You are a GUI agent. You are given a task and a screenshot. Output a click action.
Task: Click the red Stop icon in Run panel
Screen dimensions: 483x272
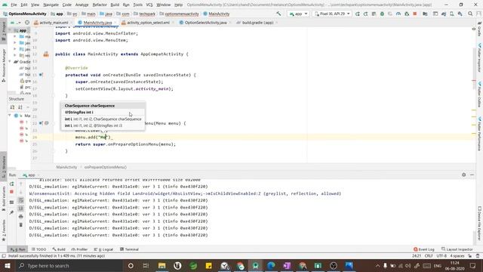(12, 192)
